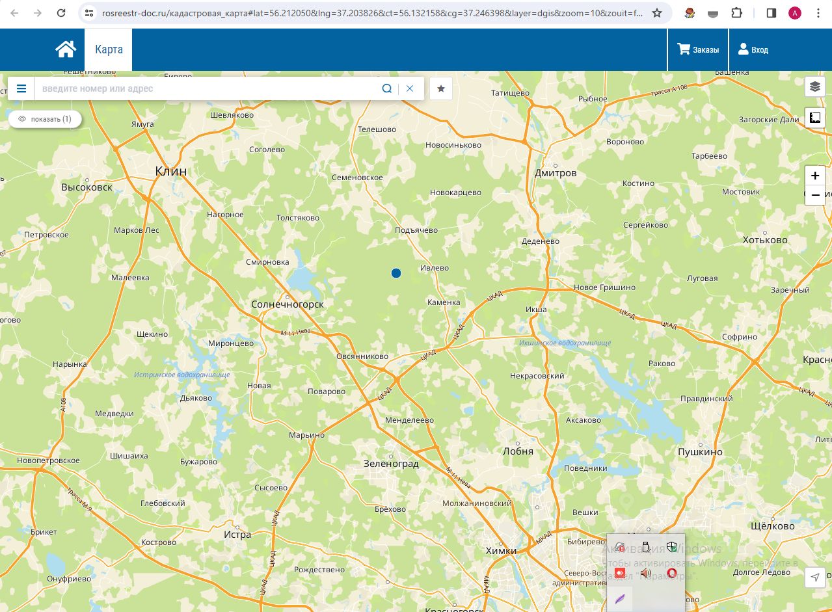Click the Хотьково label on map
Image resolution: width=832 pixels, height=612 pixels.
[x=765, y=240]
